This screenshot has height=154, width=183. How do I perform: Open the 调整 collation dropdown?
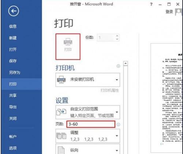point(88,136)
